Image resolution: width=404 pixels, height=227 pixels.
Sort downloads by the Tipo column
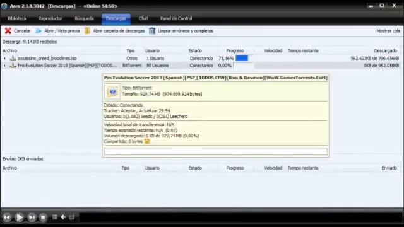[131, 51]
